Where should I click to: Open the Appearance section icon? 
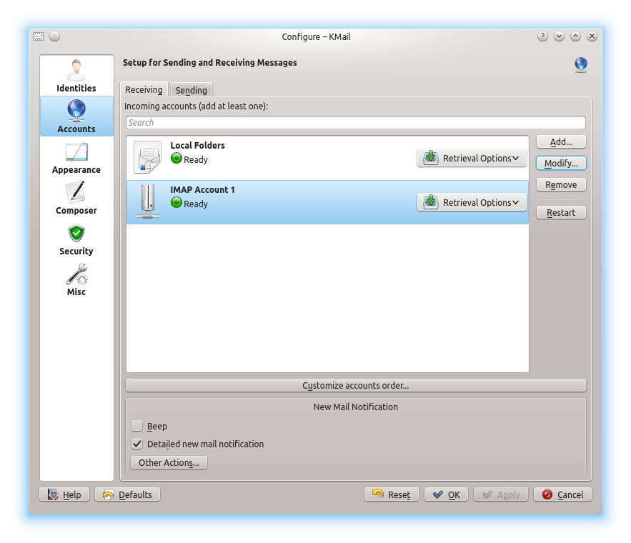click(76, 152)
